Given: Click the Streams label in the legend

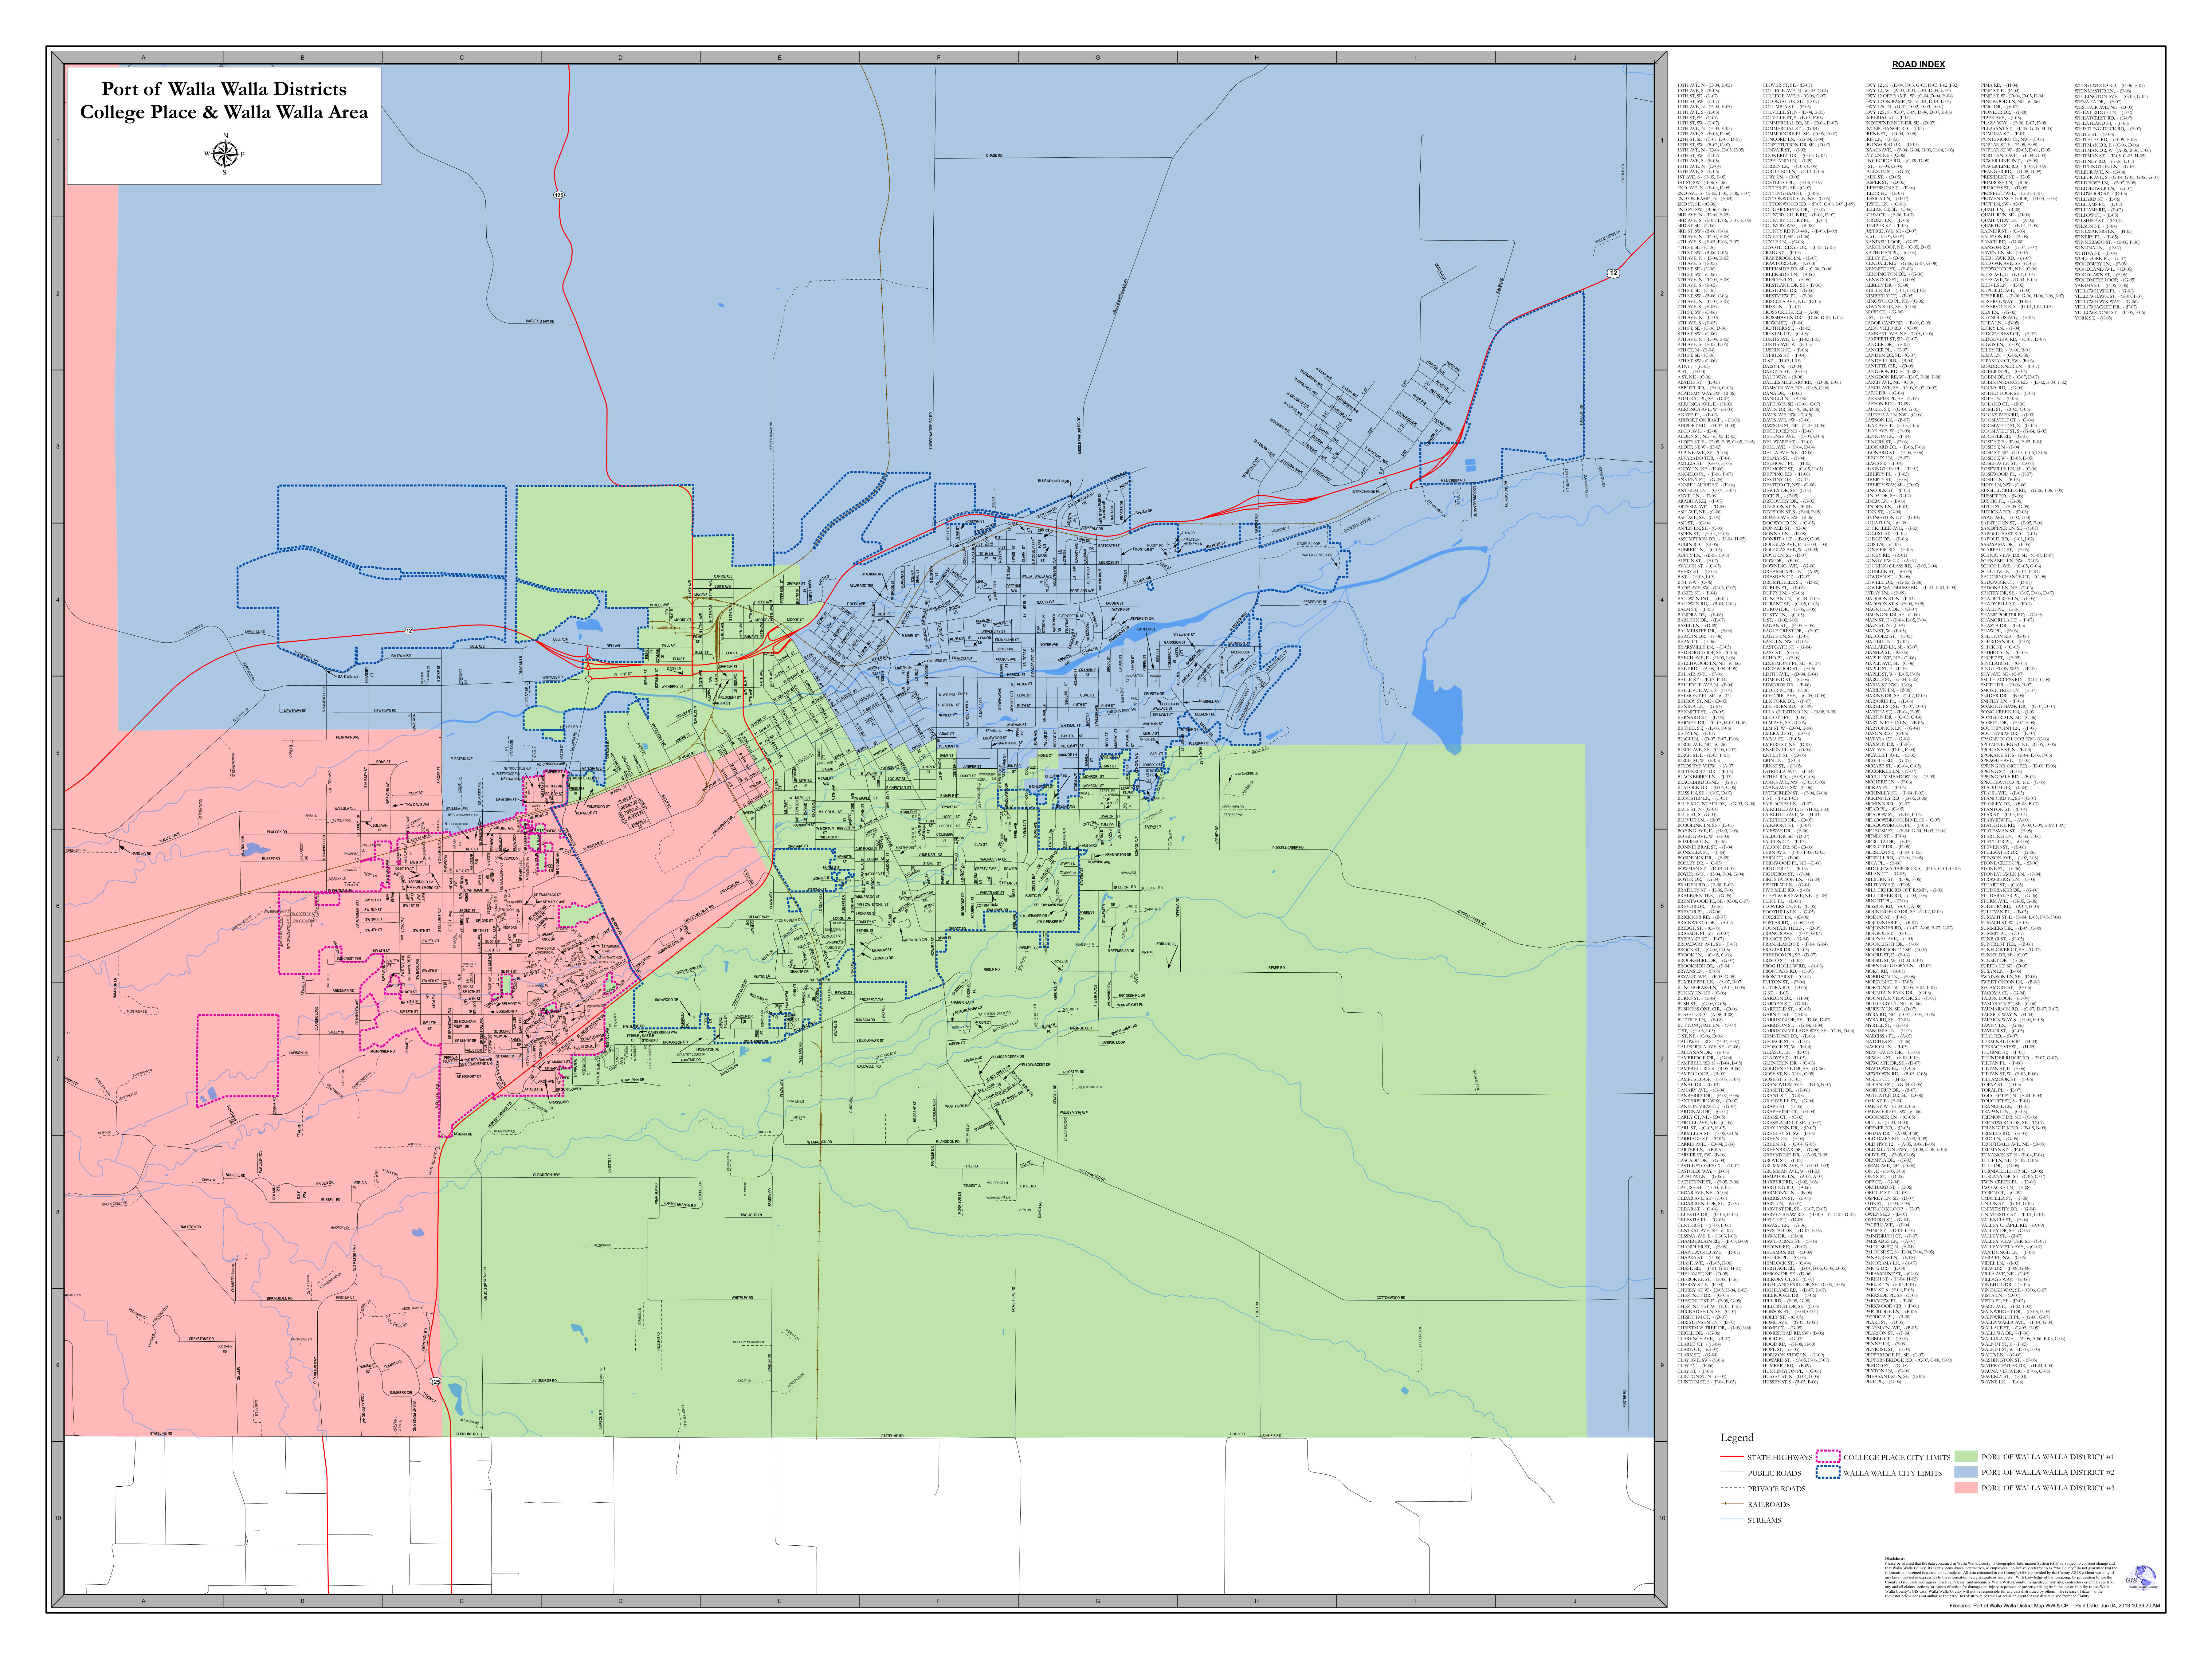Looking at the screenshot, I should click(x=1764, y=1520).
